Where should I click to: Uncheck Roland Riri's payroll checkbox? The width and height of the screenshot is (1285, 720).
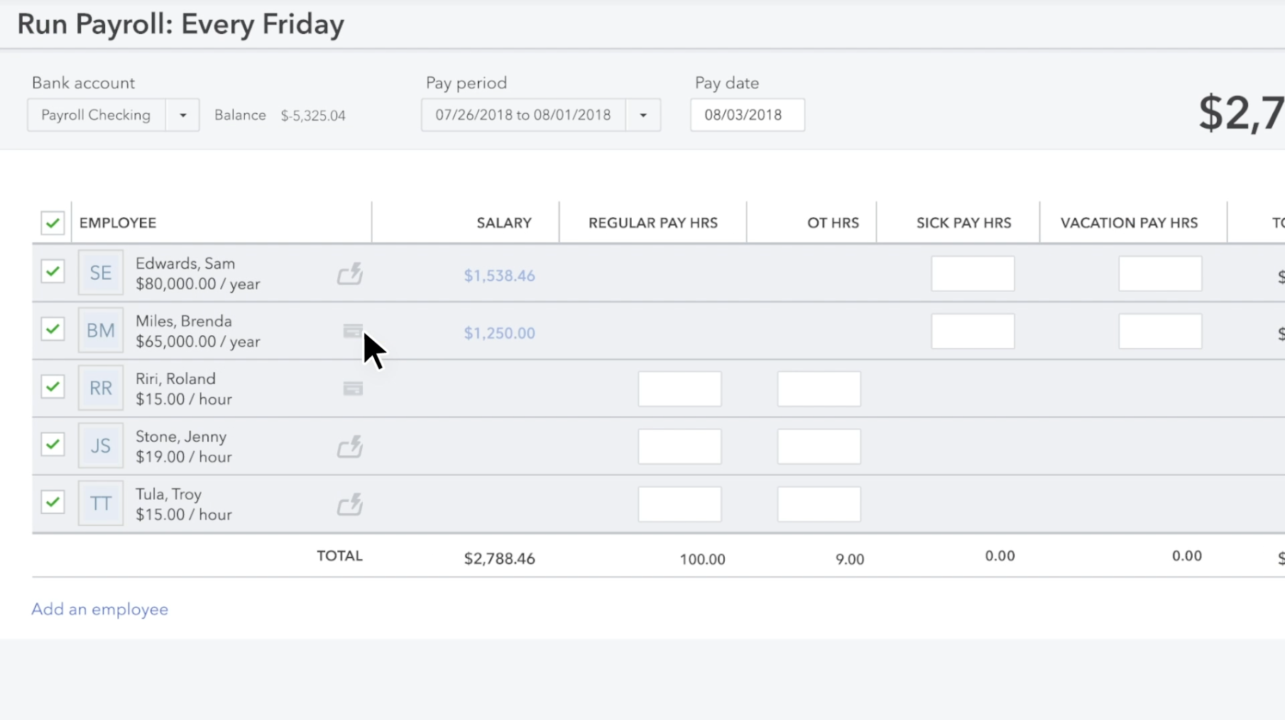(x=53, y=387)
